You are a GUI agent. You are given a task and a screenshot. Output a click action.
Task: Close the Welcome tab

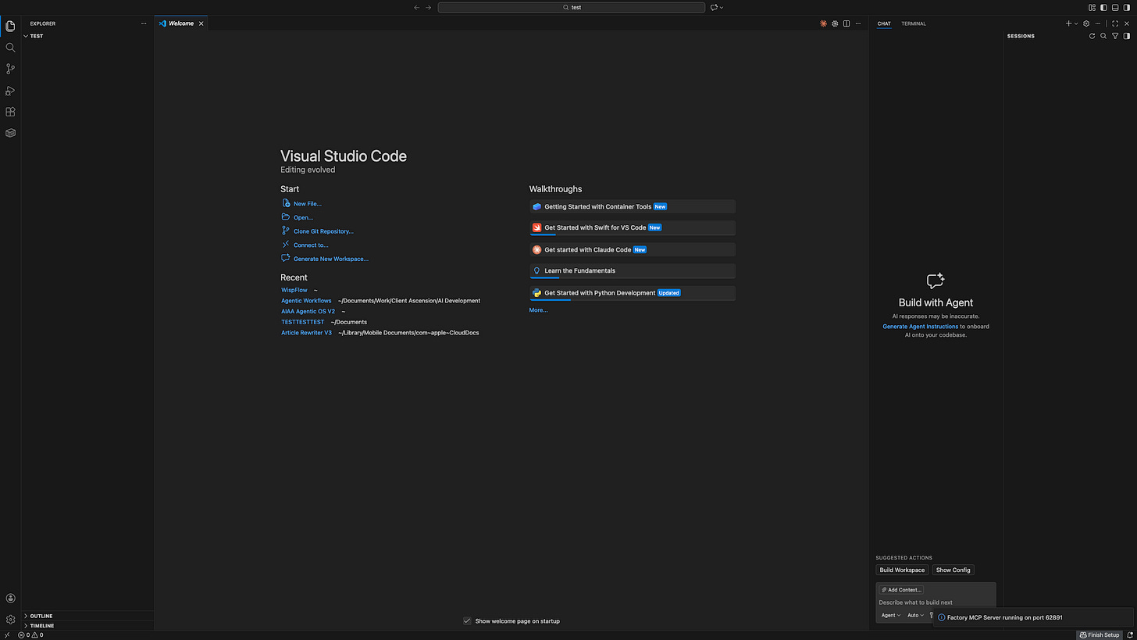(201, 23)
